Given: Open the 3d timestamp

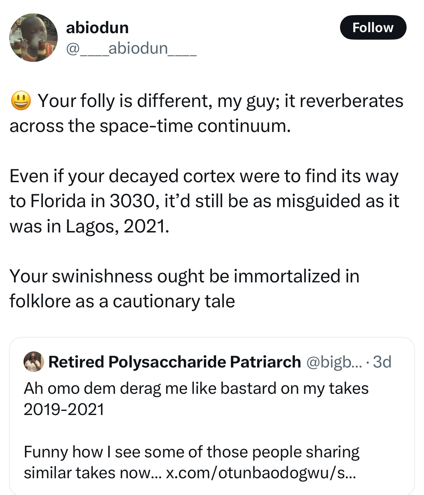Looking at the screenshot, I should [382, 362].
